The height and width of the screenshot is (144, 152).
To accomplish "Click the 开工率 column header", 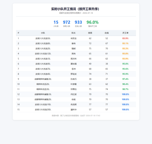I will pos(125,33).
